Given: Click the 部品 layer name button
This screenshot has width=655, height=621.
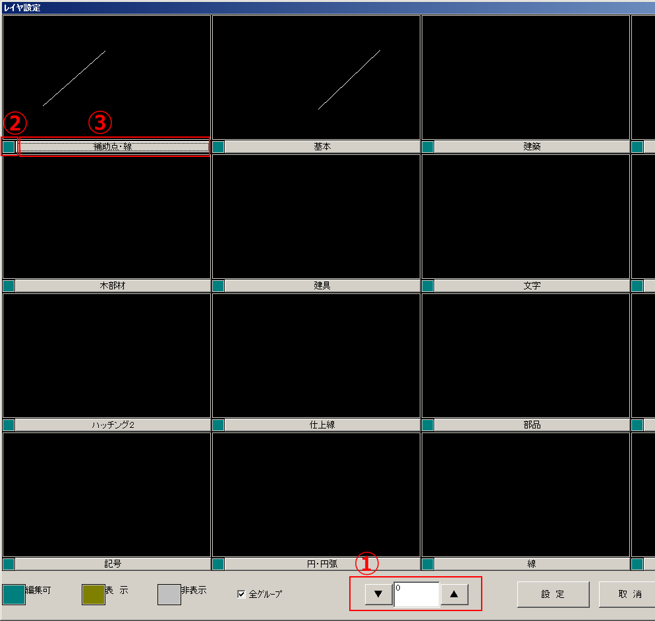Looking at the screenshot, I should click(x=532, y=425).
